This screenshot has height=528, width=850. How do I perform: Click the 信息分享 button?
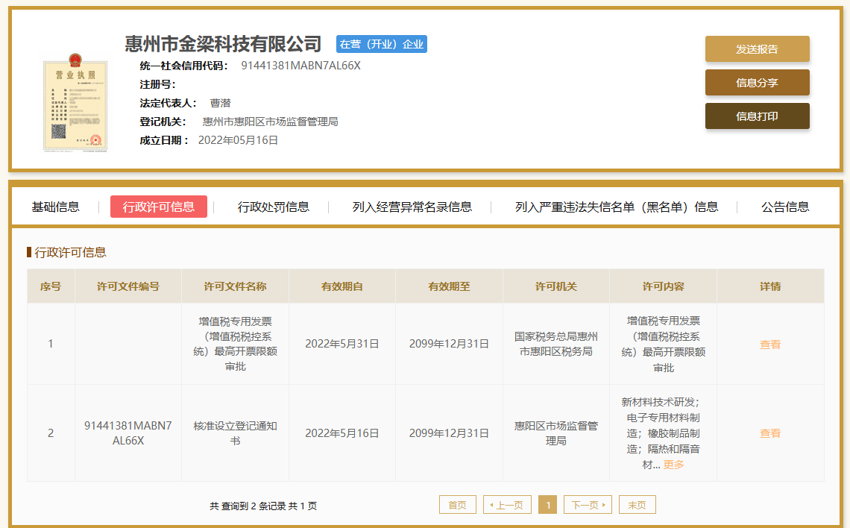point(757,83)
